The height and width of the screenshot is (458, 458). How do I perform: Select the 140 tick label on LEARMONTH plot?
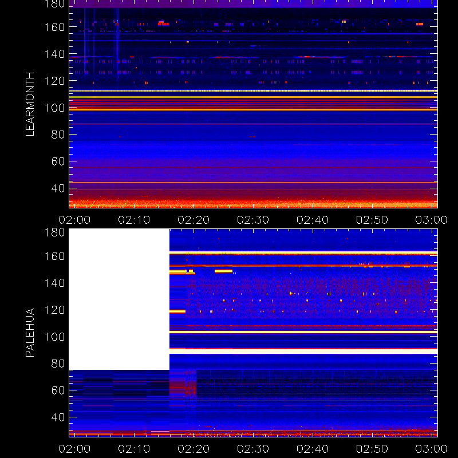54,54
